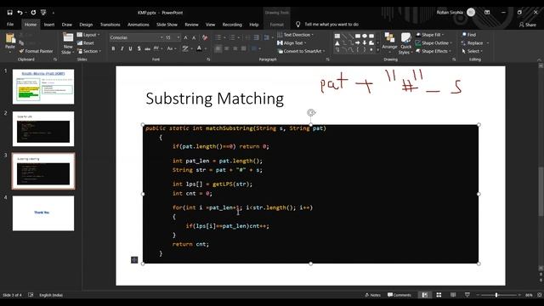Switch to the Slide Show tab
The width and height of the screenshot is (544, 306).
pyautogui.click(x=167, y=25)
